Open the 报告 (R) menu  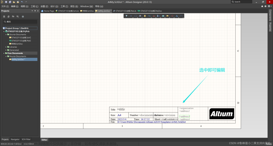[74, 6]
